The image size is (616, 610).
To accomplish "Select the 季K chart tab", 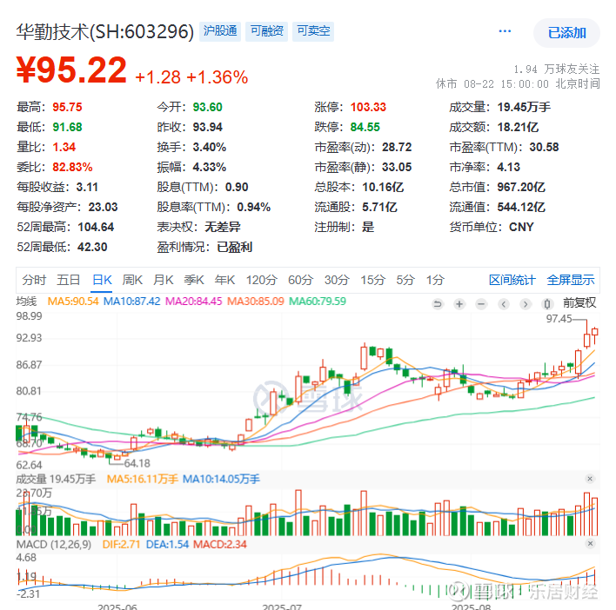I will 194,280.
